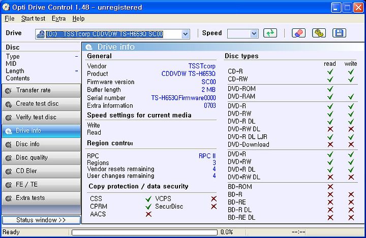Click the TS-H653QFirmware0000 serial number
The image size is (366, 238).
coord(184,98)
